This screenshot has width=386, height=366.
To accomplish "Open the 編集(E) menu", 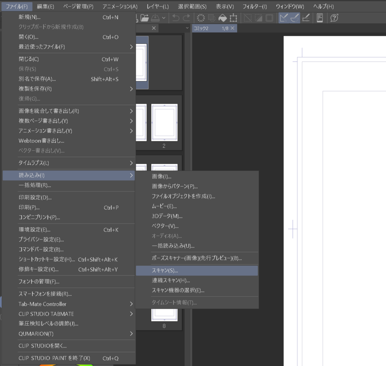I will tap(45, 6).
